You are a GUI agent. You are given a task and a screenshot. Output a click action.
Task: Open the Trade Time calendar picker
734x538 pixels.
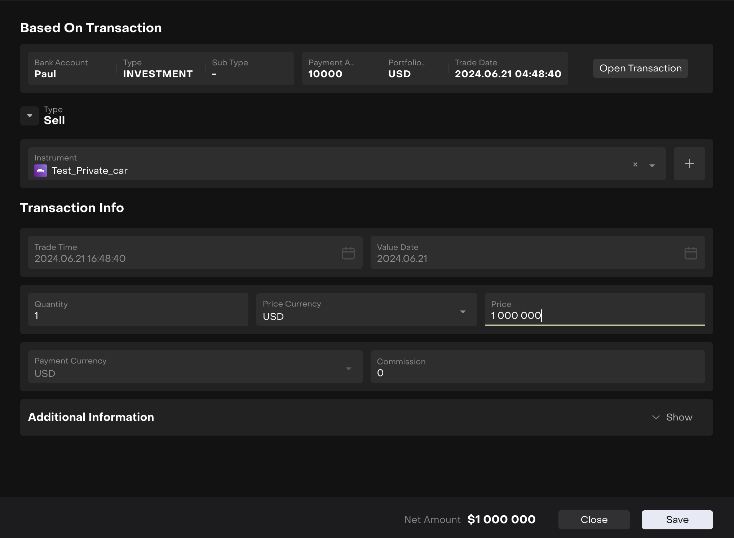coord(348,253)
